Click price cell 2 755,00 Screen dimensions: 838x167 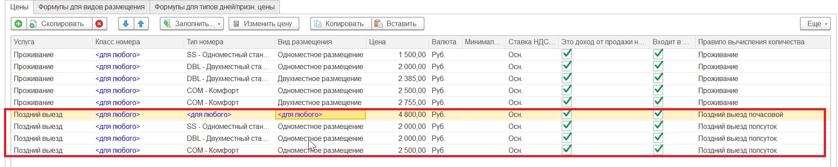[397, 102]
